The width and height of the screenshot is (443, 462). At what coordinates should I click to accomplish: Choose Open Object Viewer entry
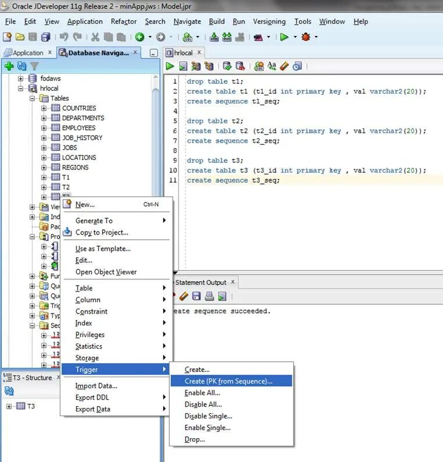coord(116,272)
